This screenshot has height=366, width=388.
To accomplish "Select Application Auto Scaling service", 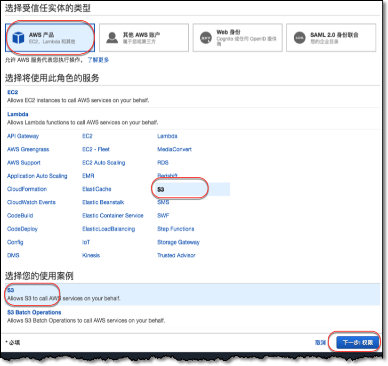I will point(37,176).
